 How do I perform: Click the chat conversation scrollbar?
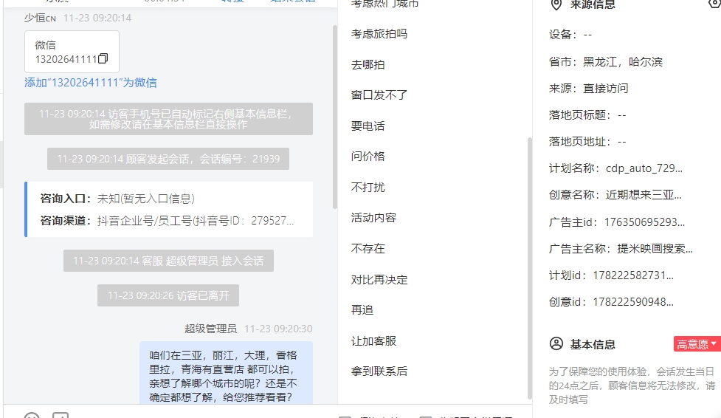coord(335,117)
